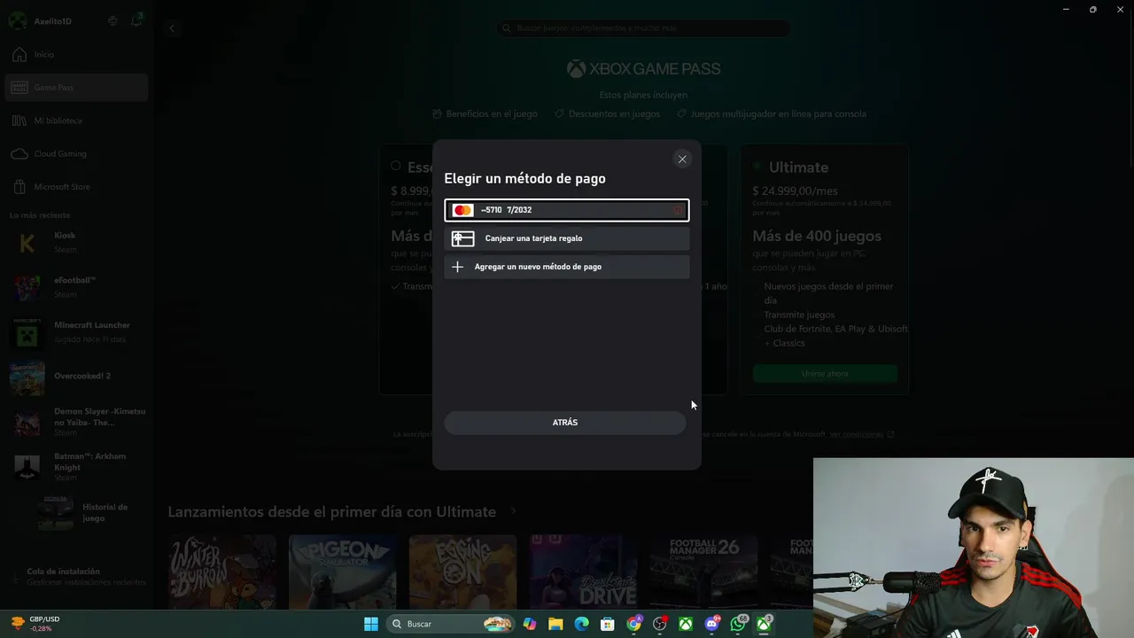Open eFootball from recent list
The height and width of the screenshot is (638, 1134).
76,287
